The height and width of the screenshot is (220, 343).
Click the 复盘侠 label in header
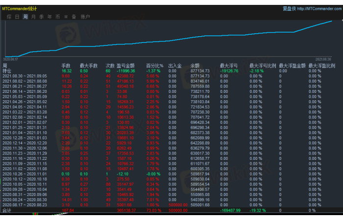point(289,9)
